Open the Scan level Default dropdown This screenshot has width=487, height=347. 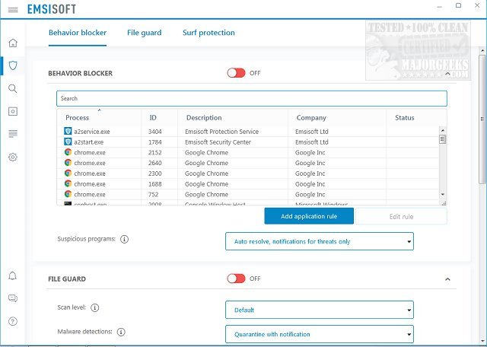(x=319, y=310)
